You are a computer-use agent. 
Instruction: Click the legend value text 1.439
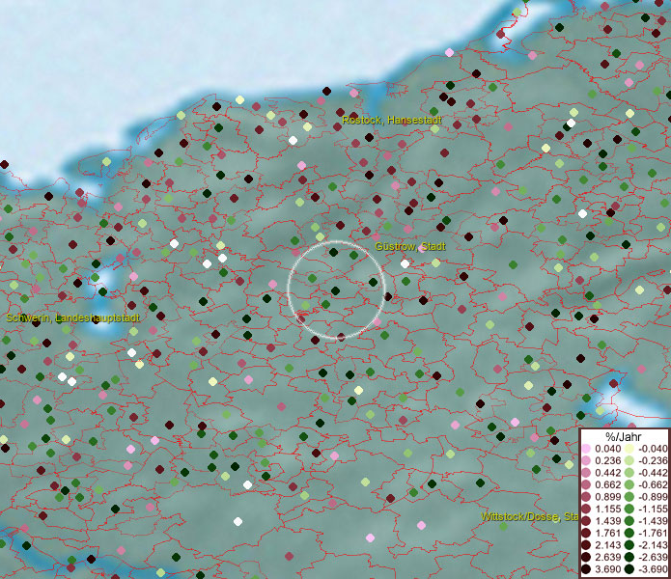[x=607, y=521]
